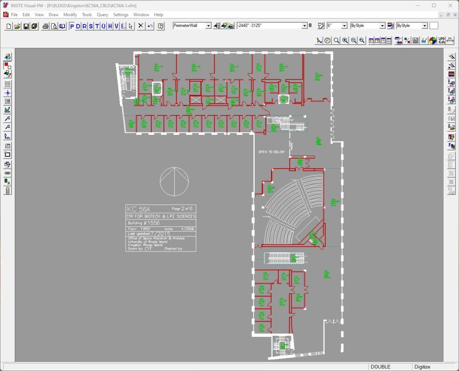Click the zoom previous magnifier icon
Image resolution: width=459 pixels, height=371 pixels.
tap(362, 41)
